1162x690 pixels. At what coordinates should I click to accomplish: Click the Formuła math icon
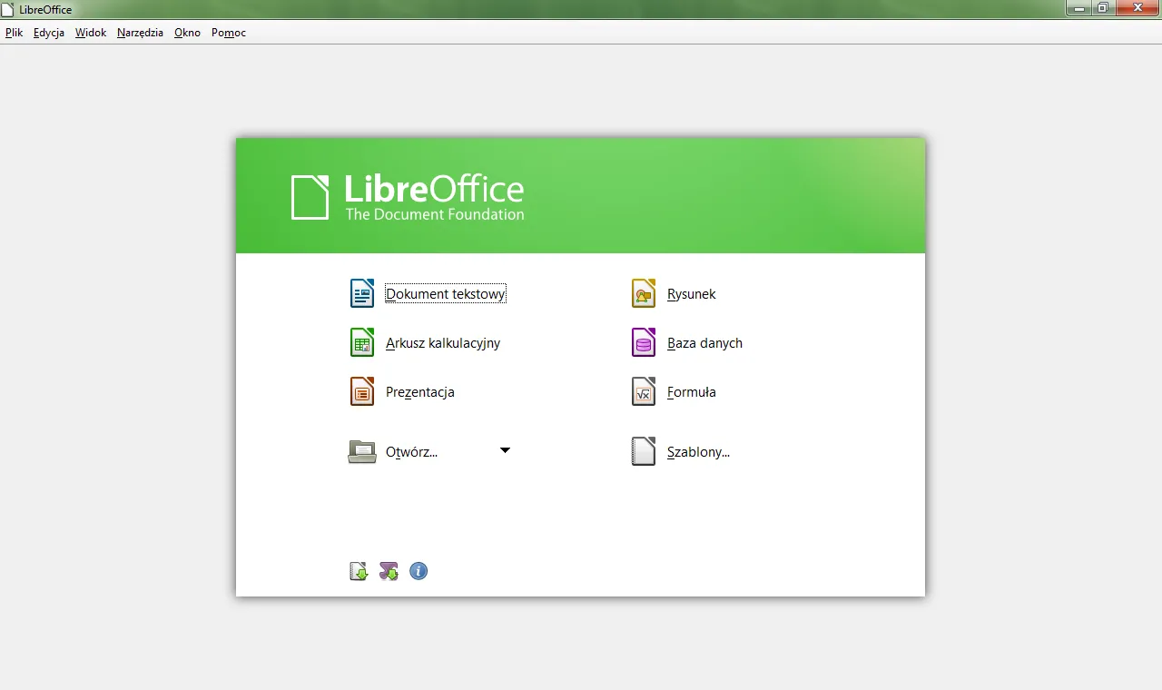[644, 391]
